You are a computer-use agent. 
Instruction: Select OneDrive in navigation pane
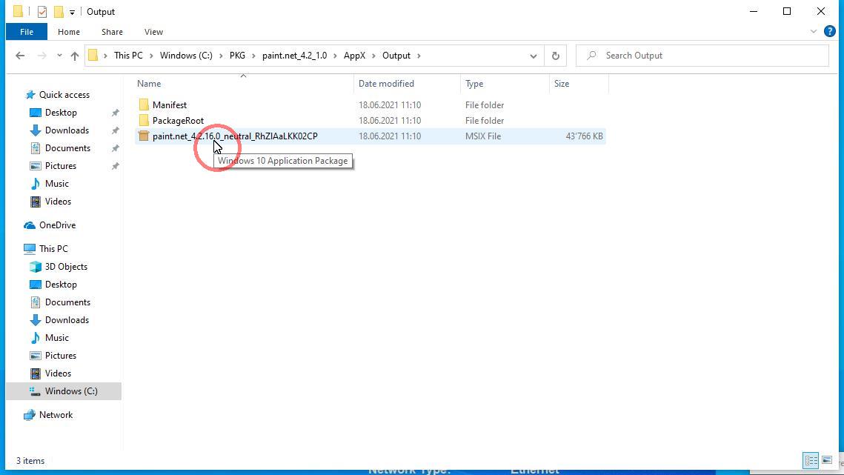(57, 225)
